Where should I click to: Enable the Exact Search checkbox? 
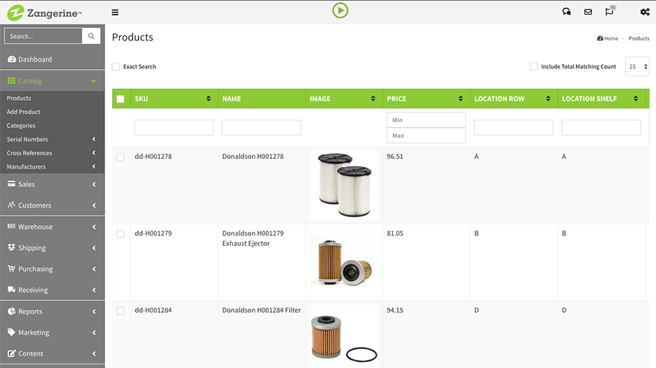116,66
